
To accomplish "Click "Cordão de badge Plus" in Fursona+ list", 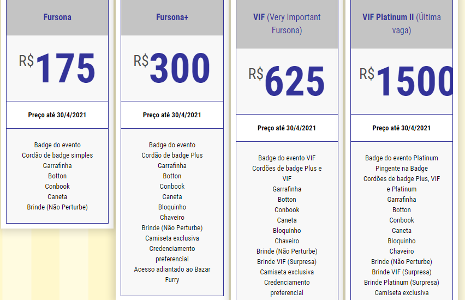I will point(172,155).
